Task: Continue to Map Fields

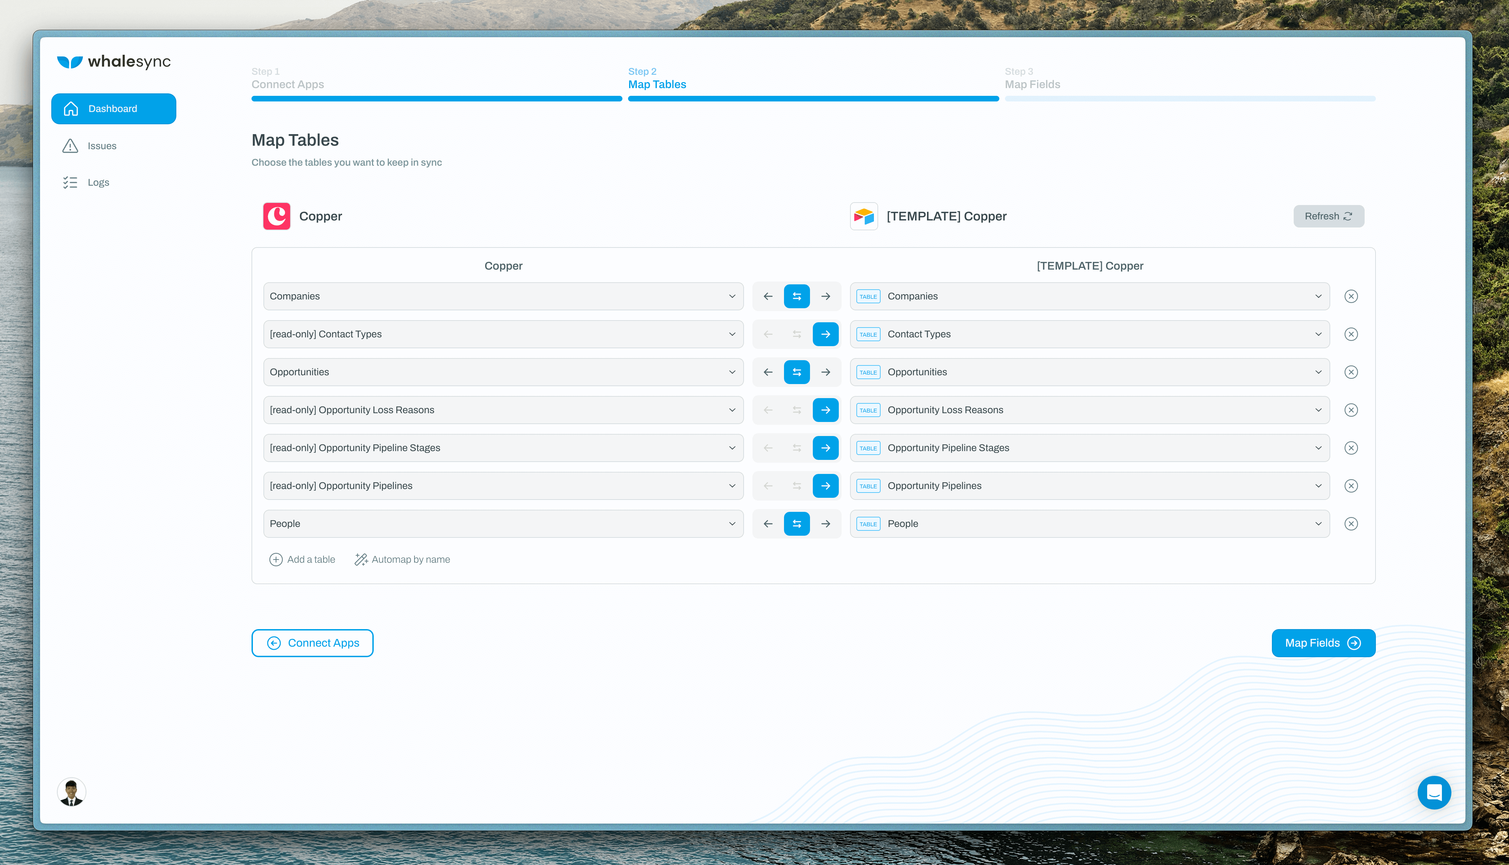Action: coord(1323,643)
